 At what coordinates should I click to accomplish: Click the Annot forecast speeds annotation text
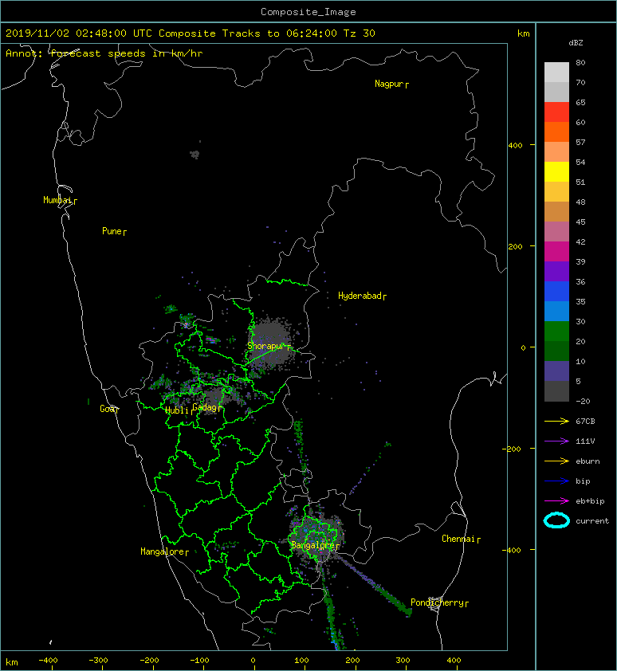pos(104,54)
